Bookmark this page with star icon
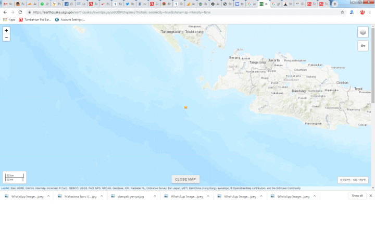This screenshot has width=375, height=225. (x=343, y=12)
